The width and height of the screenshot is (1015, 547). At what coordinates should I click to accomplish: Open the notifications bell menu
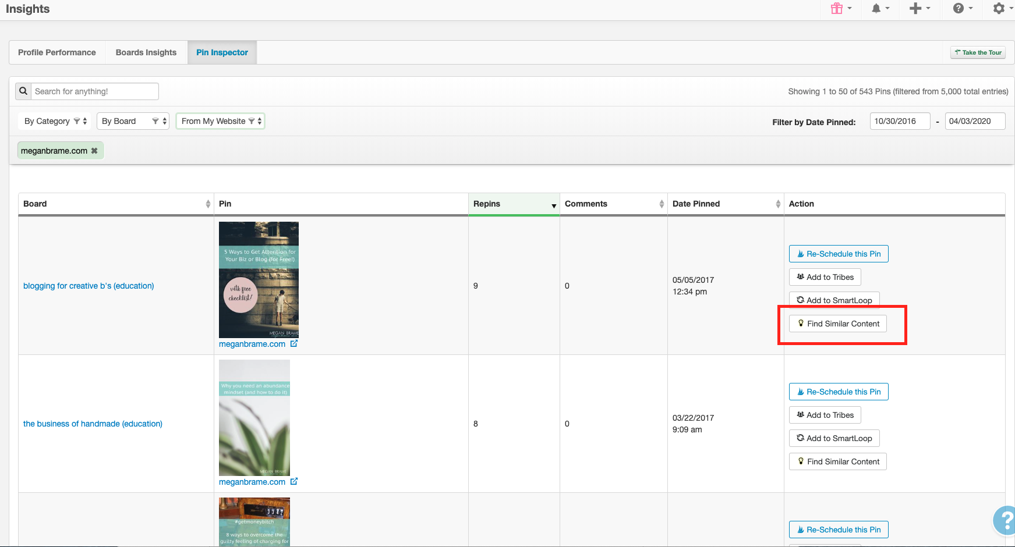880,8
